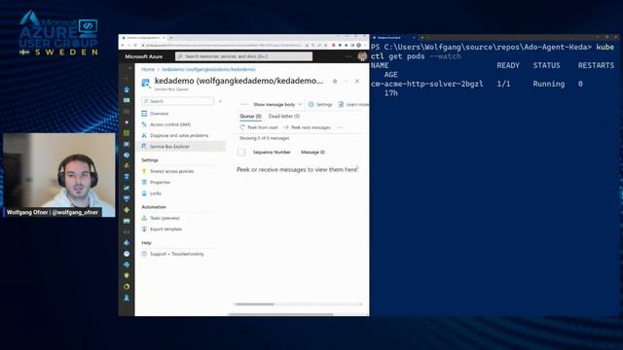The image size is (623, 350).
Task: Click the 17h age value in terminal
Action: click(x=391, y=93)
